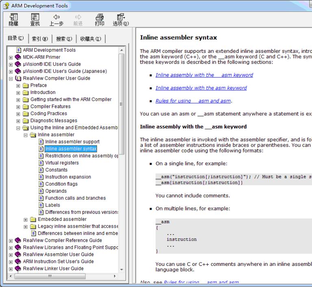Select Restrictions on inline assembly operations topic
This screenshot has width=312, height=287.
[x=82, y=156]
